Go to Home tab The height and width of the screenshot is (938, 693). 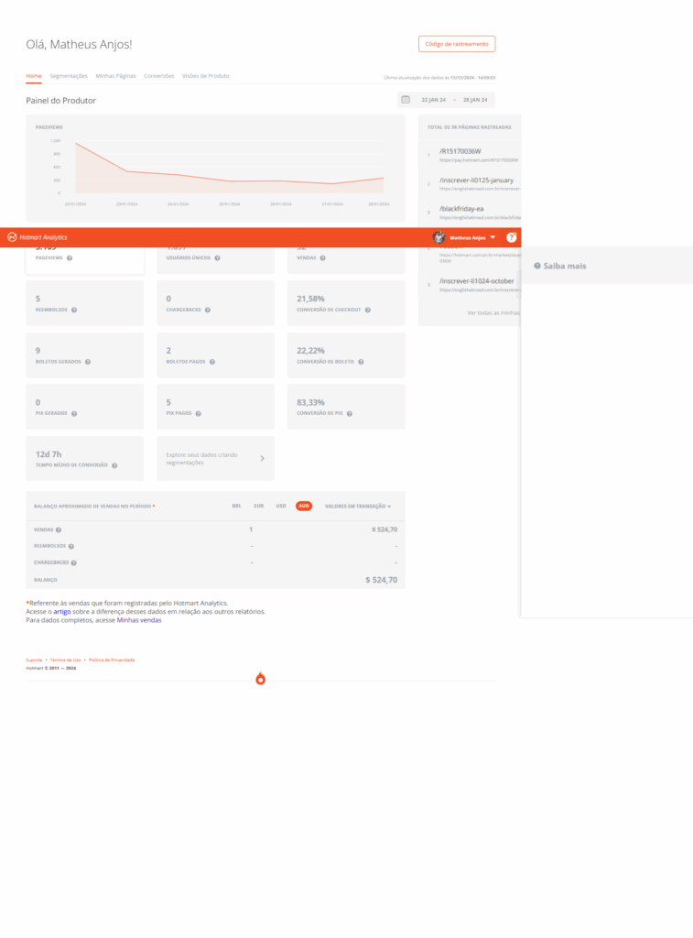click(x=34, y=76)
